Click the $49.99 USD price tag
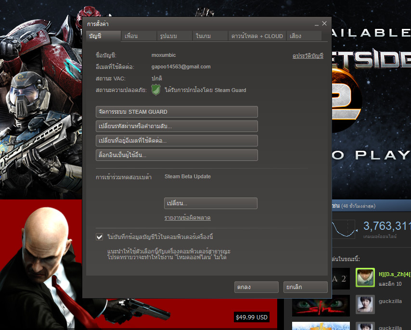 251,317
